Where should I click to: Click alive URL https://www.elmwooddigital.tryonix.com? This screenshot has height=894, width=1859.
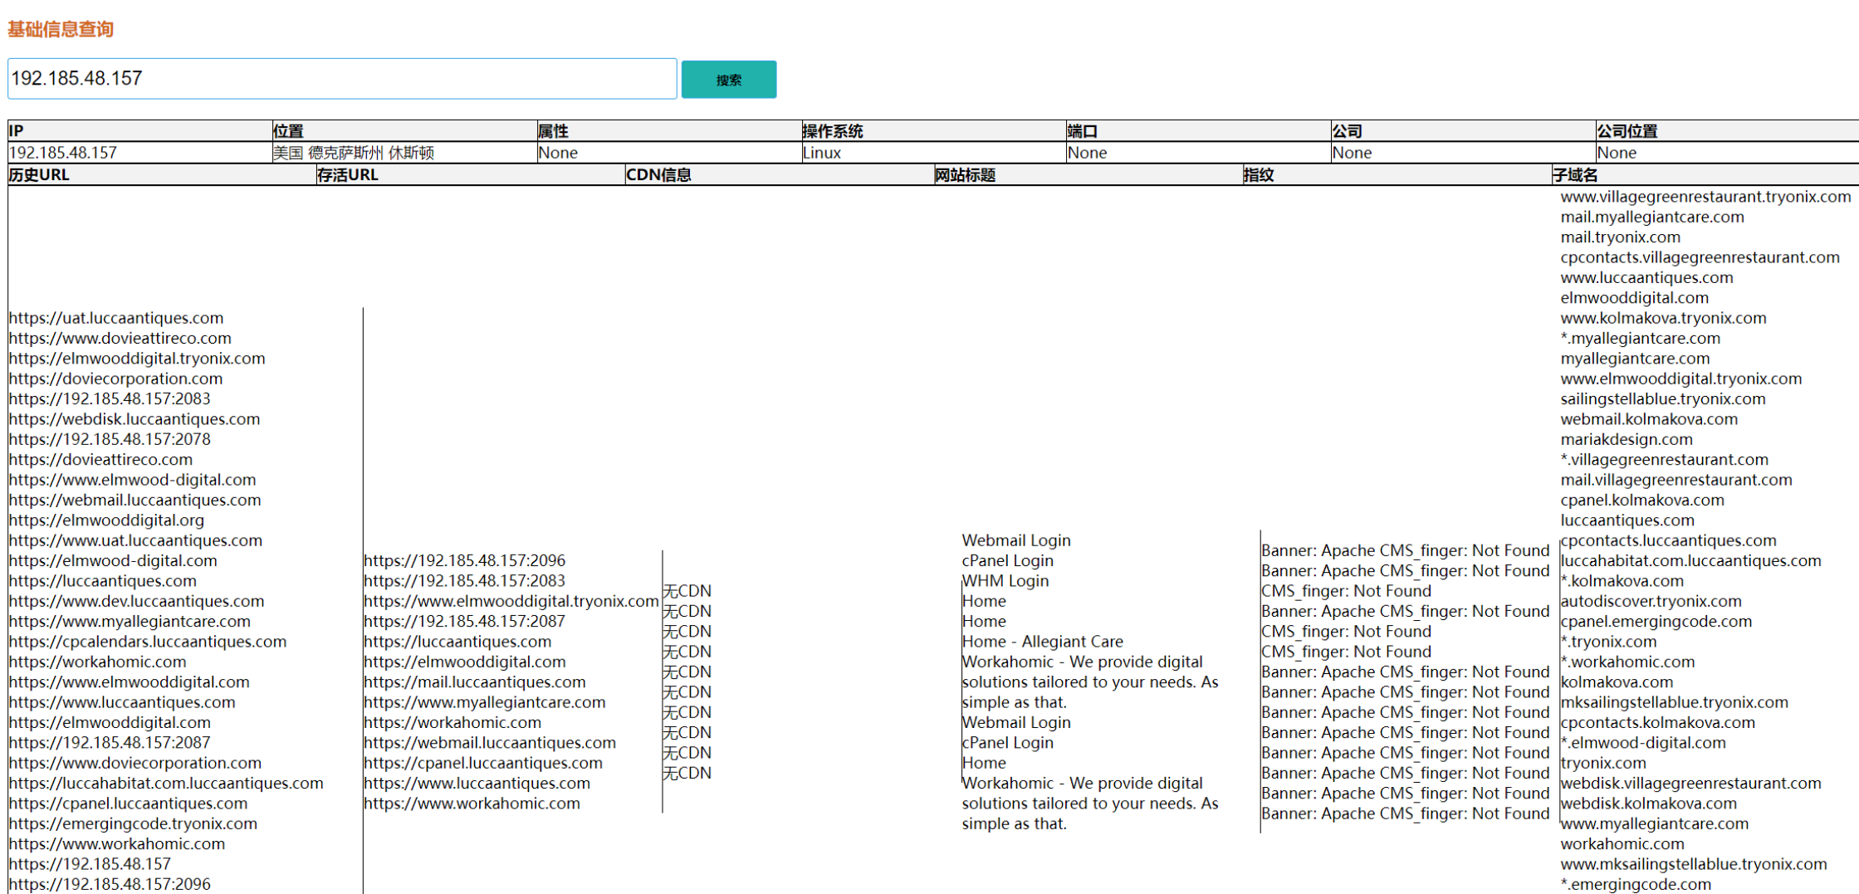point(511,601)
